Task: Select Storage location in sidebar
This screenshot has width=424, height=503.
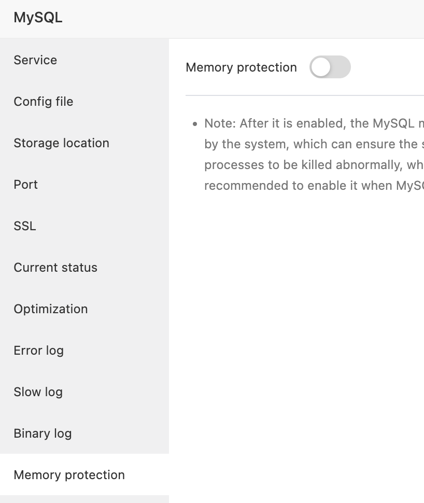Action: tap(61, 143)
